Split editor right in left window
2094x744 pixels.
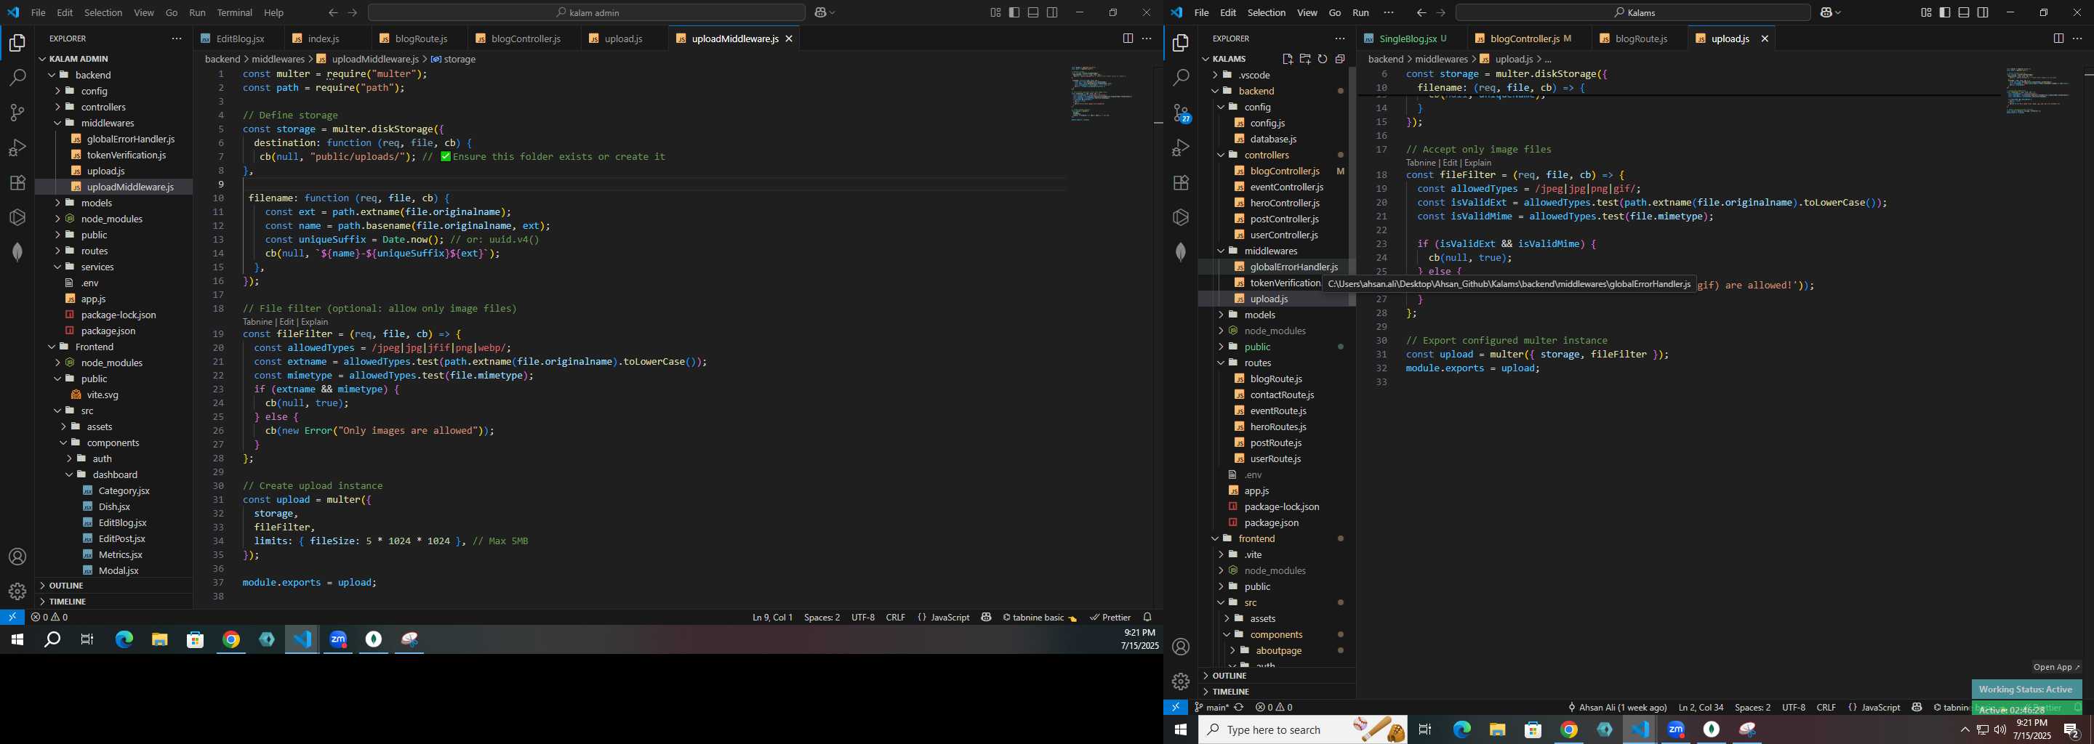coord(1128,39)
